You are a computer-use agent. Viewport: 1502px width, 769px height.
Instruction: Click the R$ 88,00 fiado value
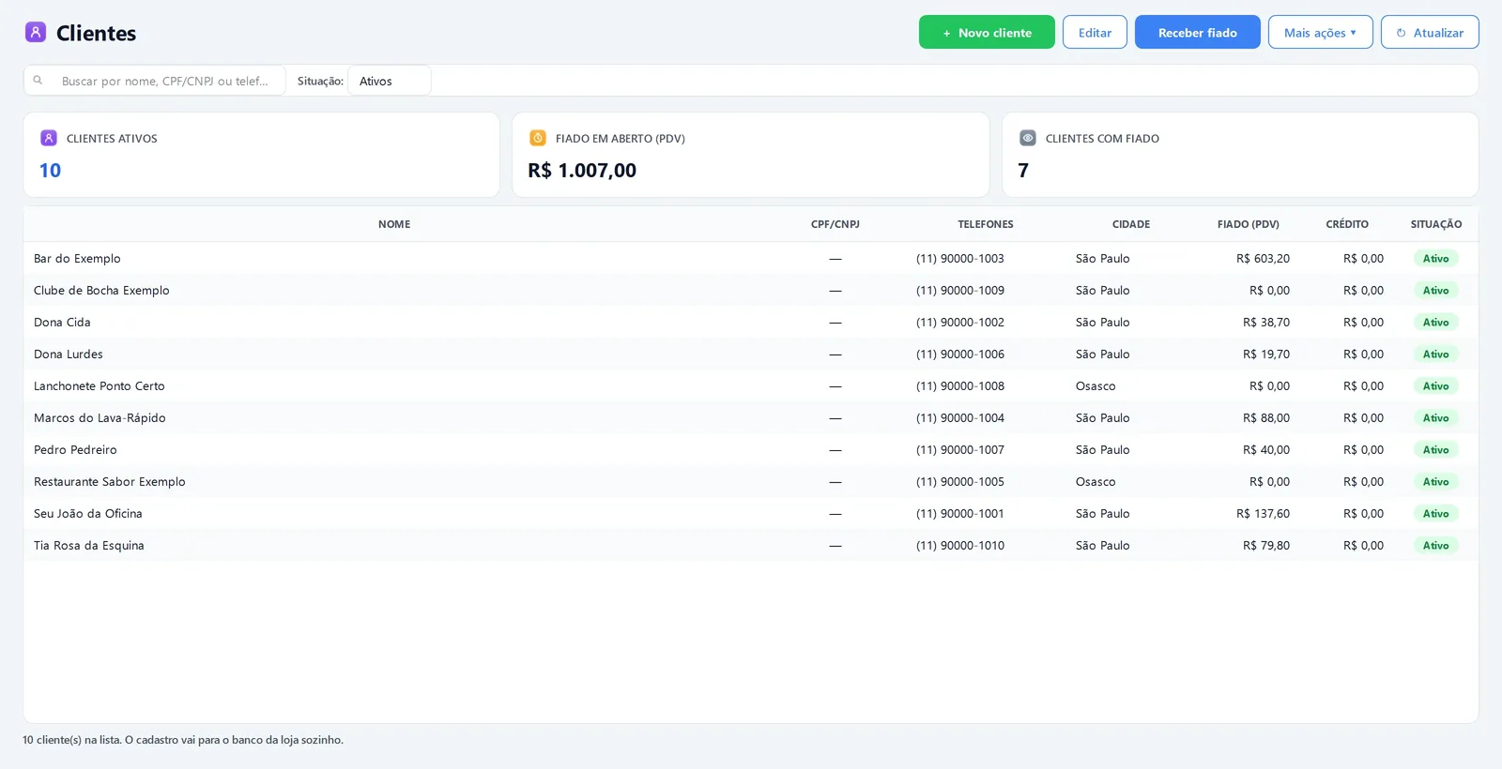coord(1266,417)
